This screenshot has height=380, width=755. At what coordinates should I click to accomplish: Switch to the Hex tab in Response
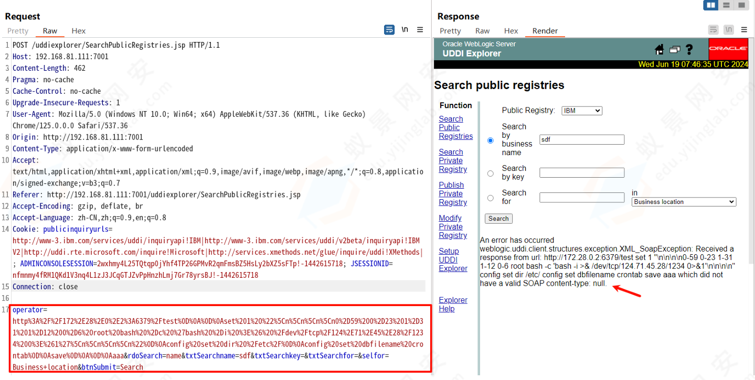tap(511, 31)
